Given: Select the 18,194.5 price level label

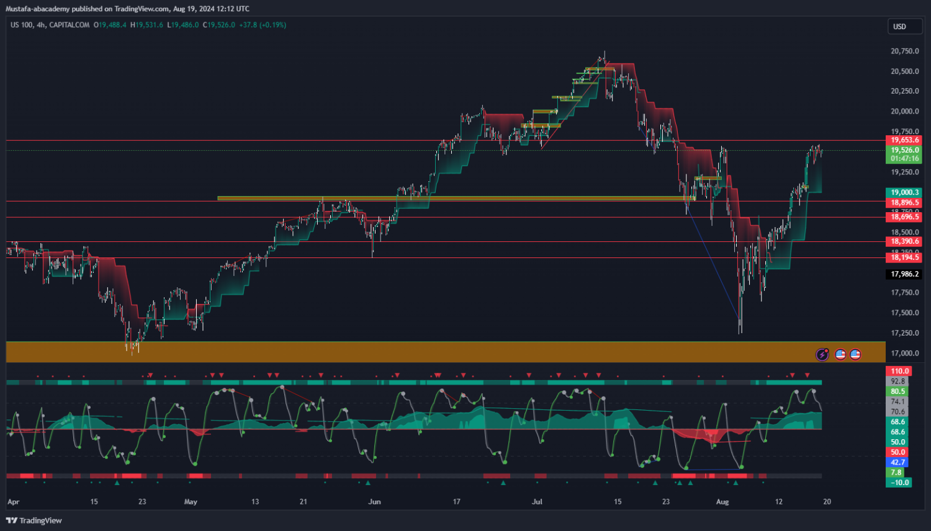Looking at the screenshot, I should coord(904,257).
